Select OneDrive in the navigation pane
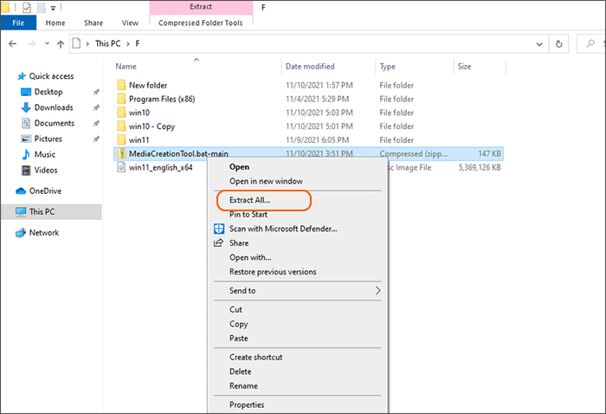The width and height of the screenshot is (606, 414). tap(45, 191)
